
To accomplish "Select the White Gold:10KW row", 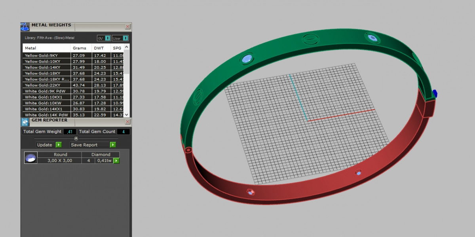I will [x=73, y=103].
